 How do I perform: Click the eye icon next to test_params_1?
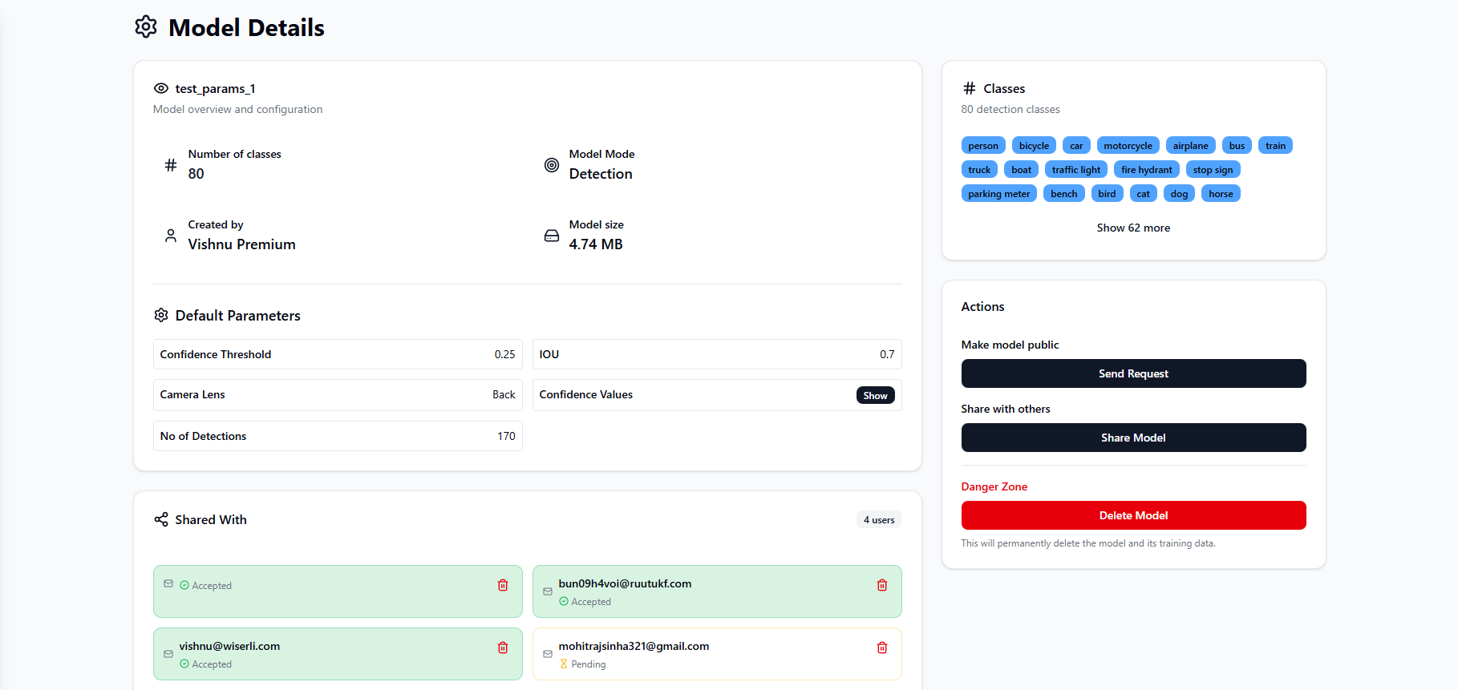coord(161,88)
